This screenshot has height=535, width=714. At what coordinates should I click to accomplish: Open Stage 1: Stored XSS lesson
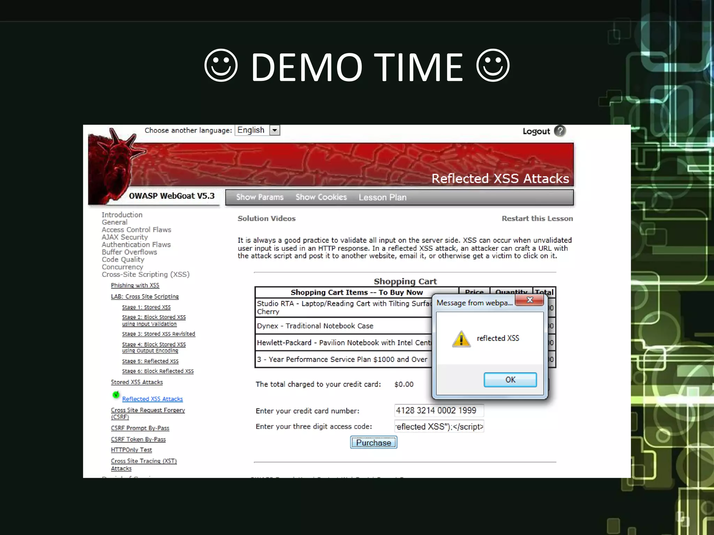146,308
